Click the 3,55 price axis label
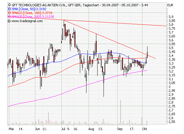The image size is (184, 134). pyautogui.click(x=172, y=44)
